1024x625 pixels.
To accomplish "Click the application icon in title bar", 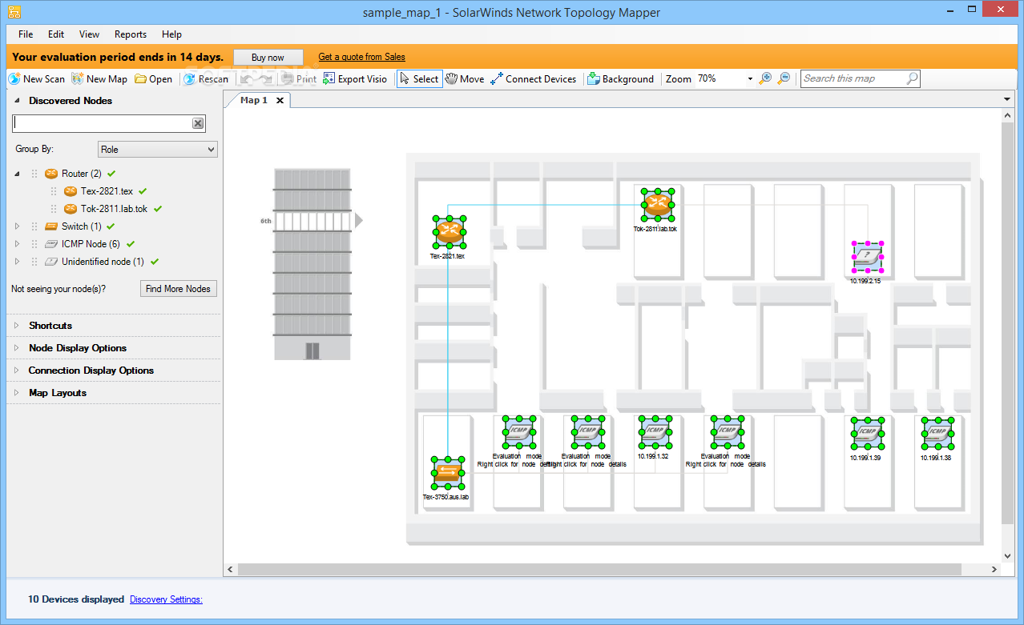I will [x=13, y=12].
